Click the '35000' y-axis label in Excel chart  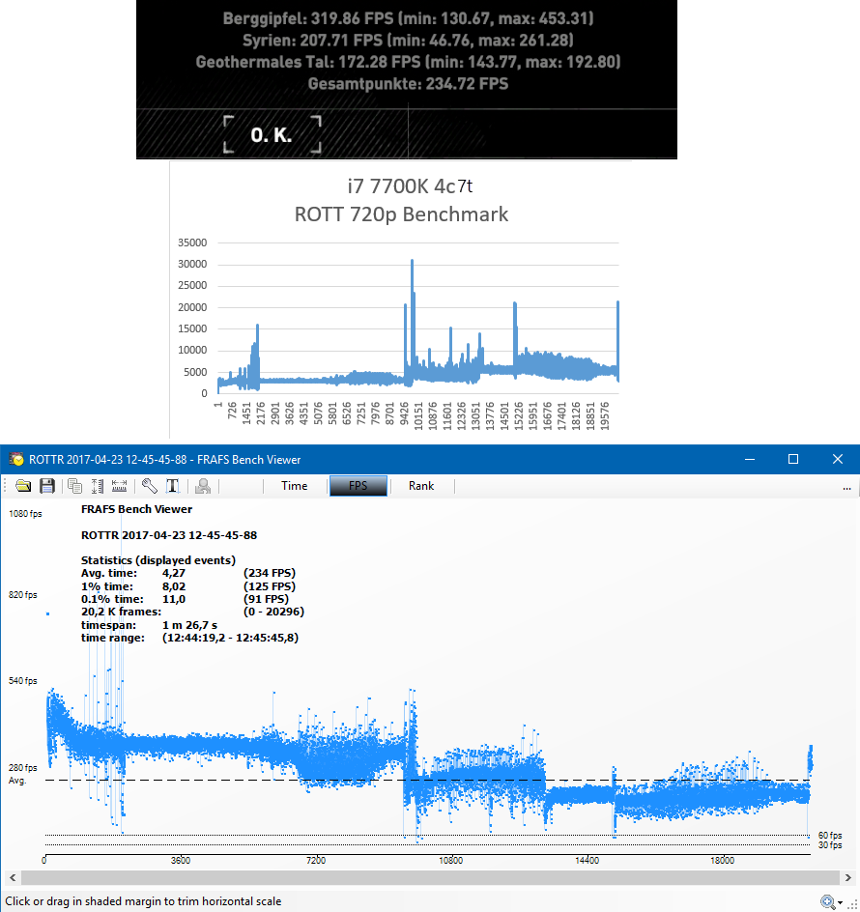click(x=192, y=242)
